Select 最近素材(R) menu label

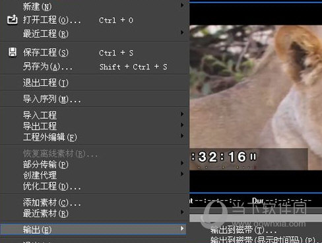click(x=46, y=213)
